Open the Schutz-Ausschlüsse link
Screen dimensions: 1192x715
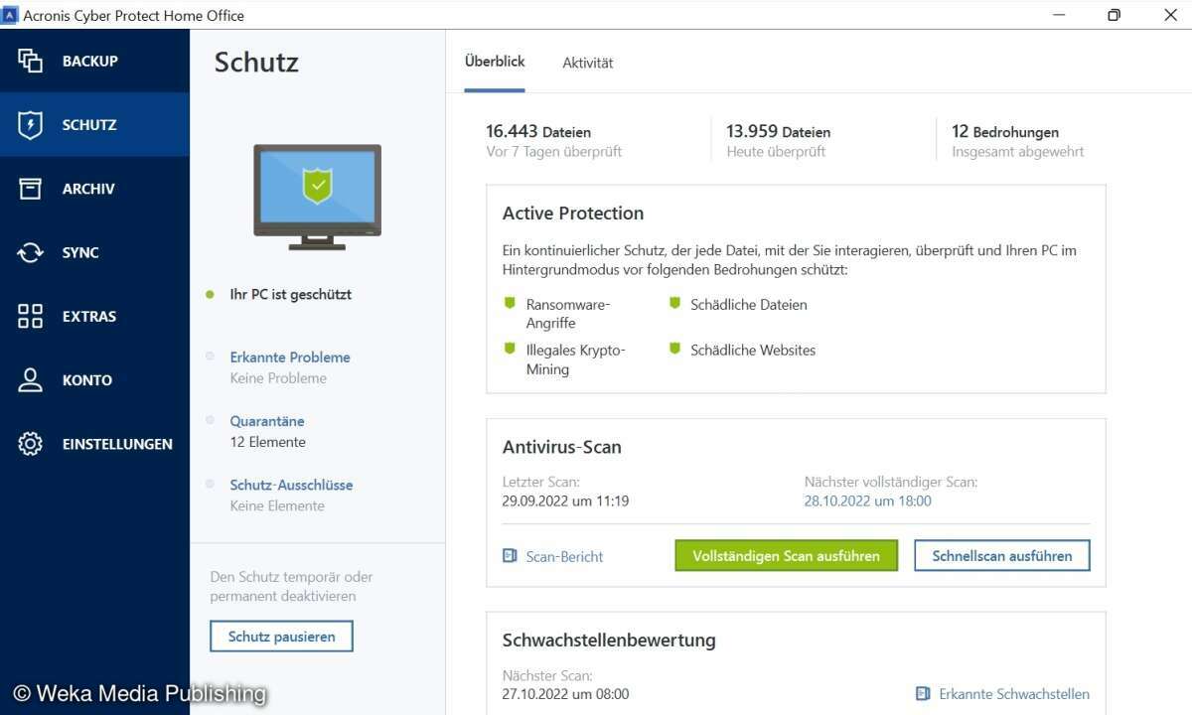tap(291, 486)
